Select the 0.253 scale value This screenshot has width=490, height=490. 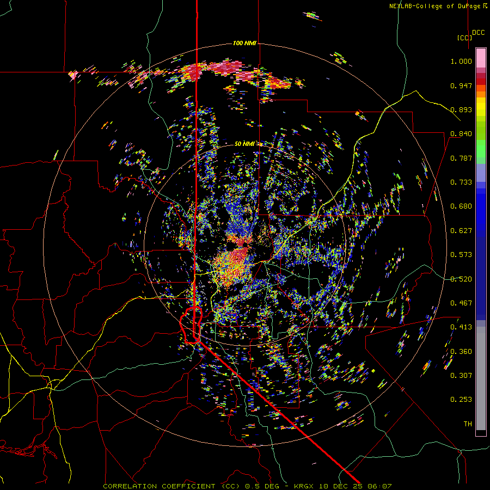[461, 400]
